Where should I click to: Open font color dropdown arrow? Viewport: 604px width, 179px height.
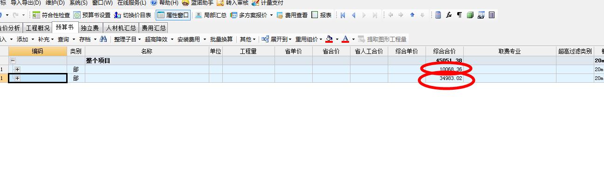coord(353,39)
